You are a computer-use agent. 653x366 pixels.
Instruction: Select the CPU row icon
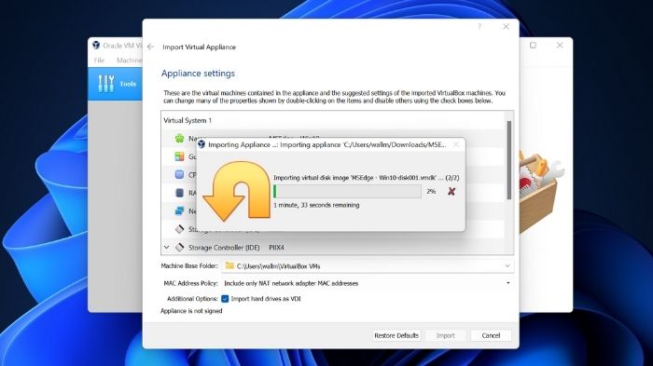(x=179, y=175)
